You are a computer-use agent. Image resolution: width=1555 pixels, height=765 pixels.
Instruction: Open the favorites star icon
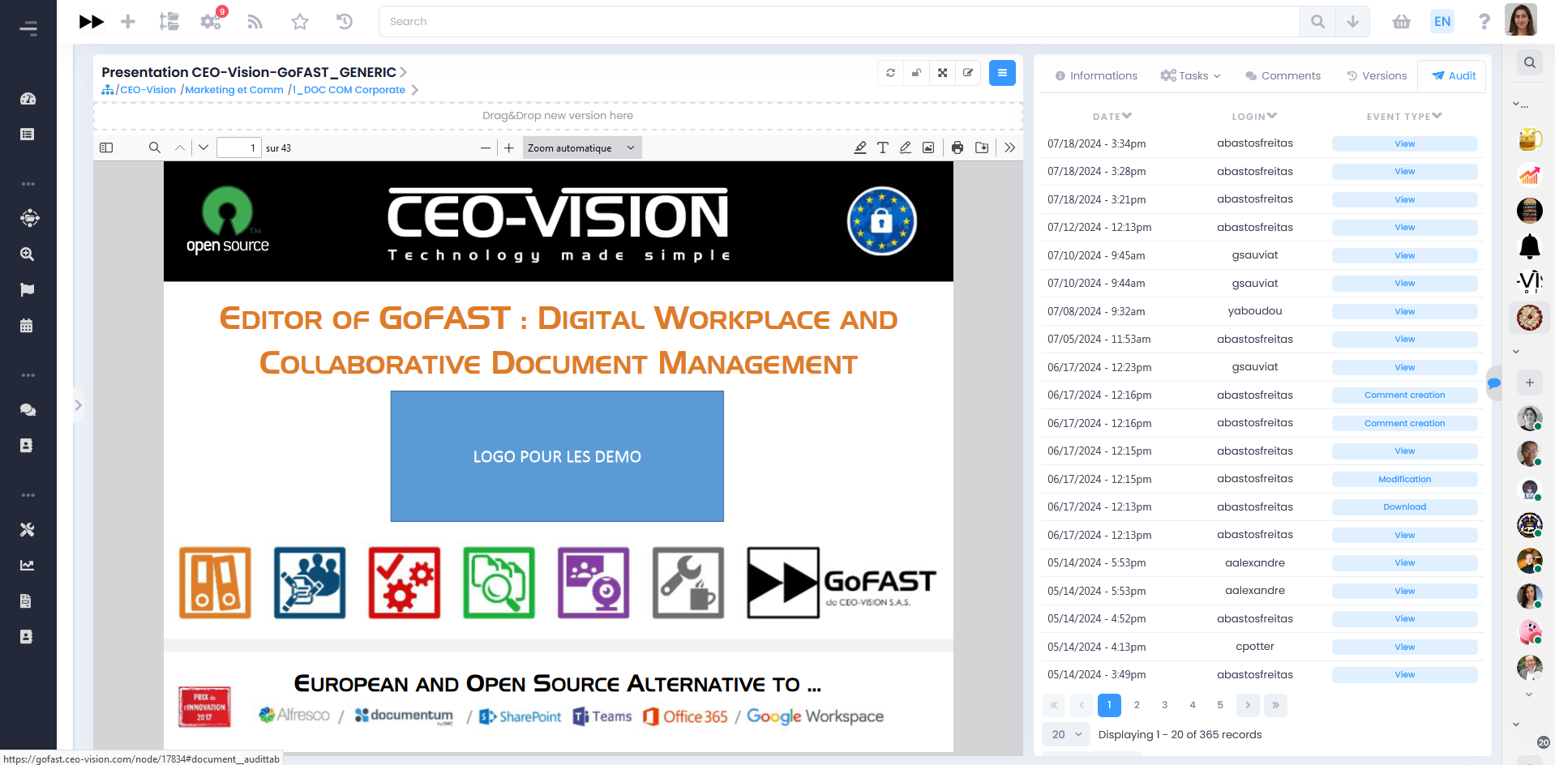[x=300, y=22]
